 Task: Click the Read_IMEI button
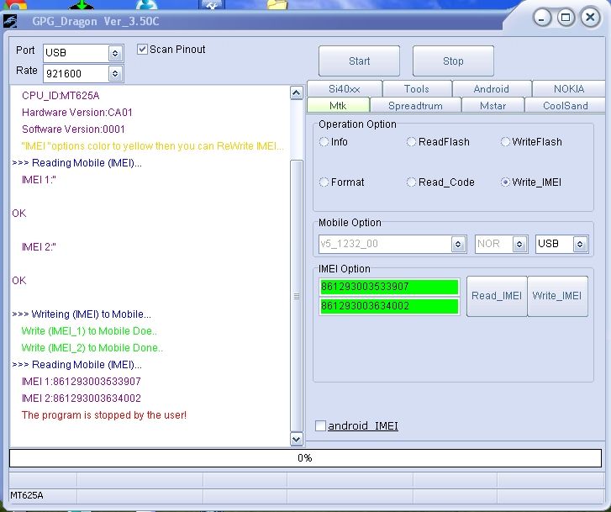pos(497,296)
